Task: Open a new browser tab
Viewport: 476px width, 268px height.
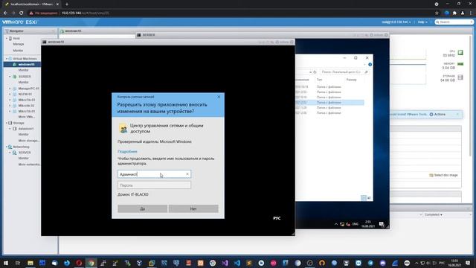Action: (66, 4)
